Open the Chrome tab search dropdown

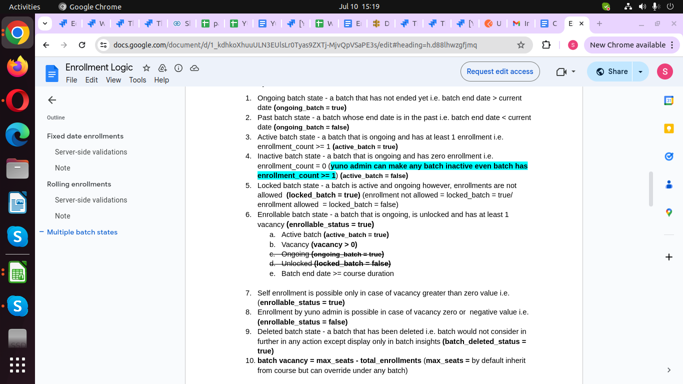[45, 23]
